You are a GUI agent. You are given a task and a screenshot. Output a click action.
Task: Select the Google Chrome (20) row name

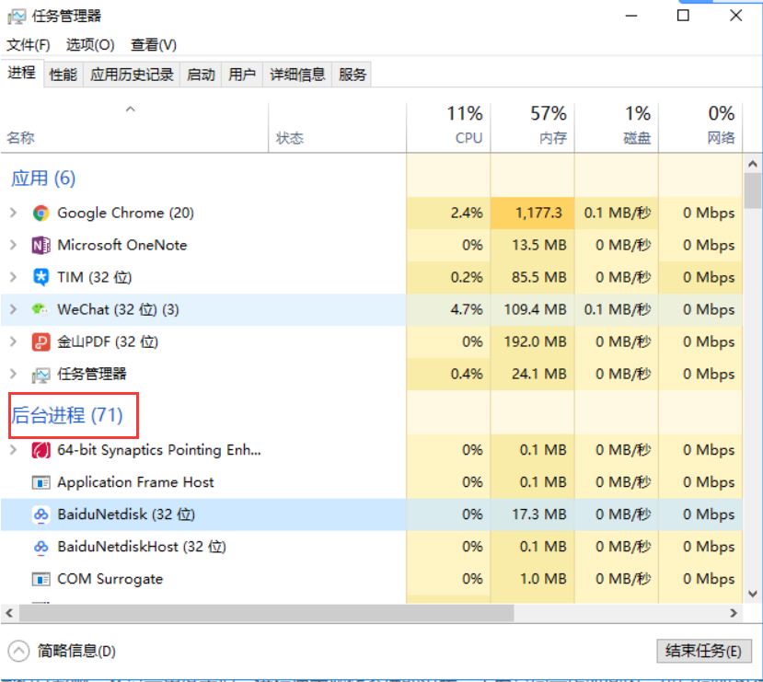click(x=125, y=213)
